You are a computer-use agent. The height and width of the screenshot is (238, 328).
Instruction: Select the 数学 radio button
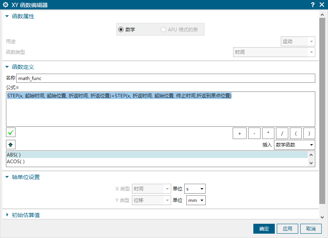coord(121,30)
